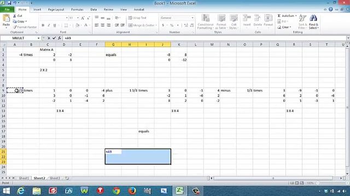Click the Fill Color bucket

pyautogui.click(x=77, y=26)
